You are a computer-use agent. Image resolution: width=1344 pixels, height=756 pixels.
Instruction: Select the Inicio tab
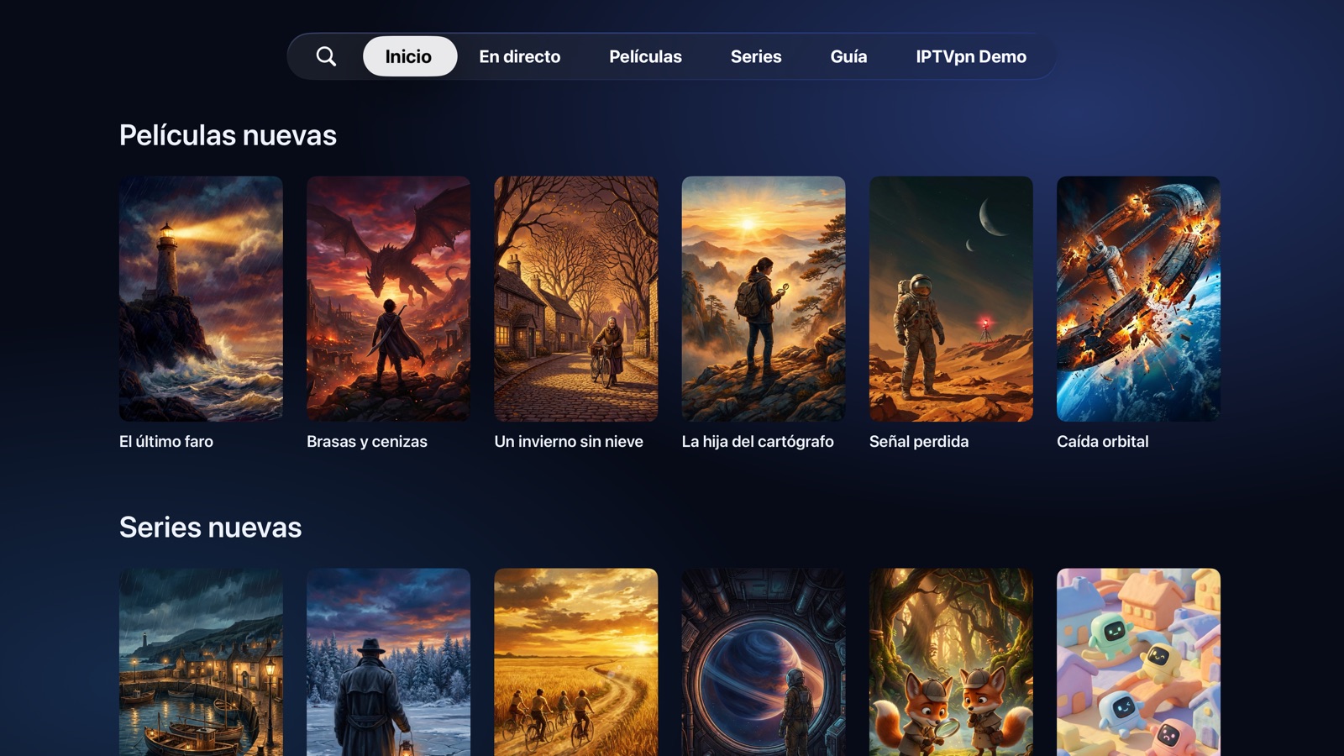point(409,56)
